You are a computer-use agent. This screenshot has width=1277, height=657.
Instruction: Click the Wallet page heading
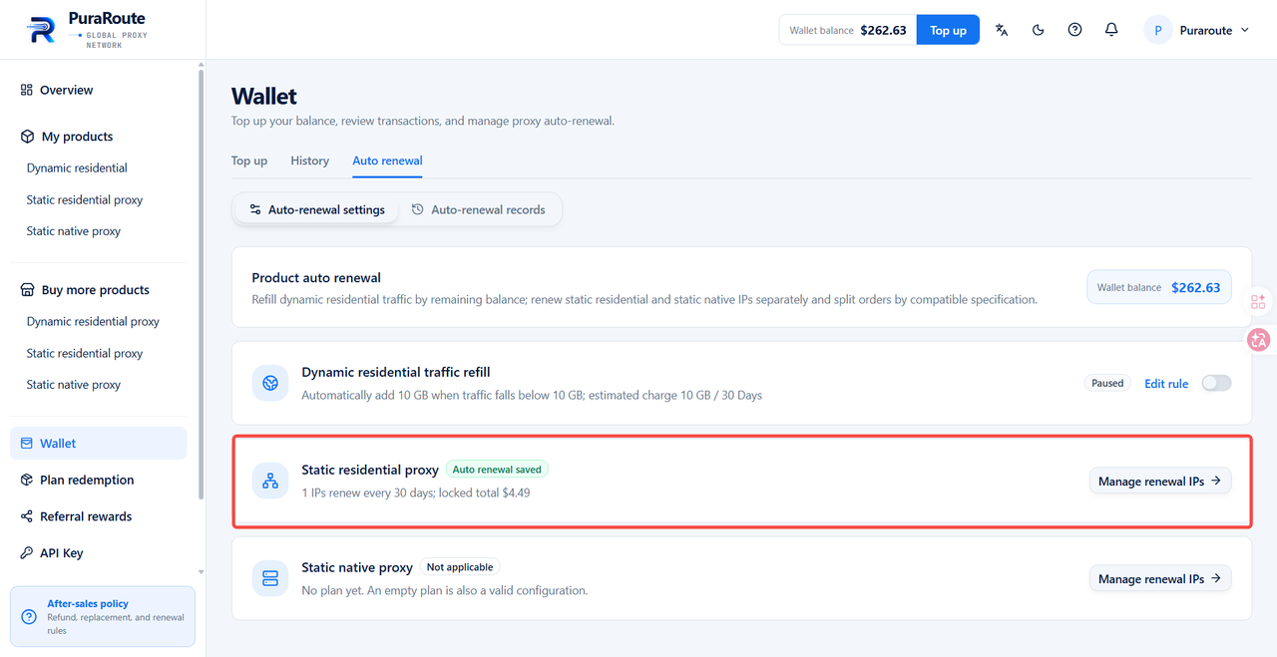(x=264, y=96)
